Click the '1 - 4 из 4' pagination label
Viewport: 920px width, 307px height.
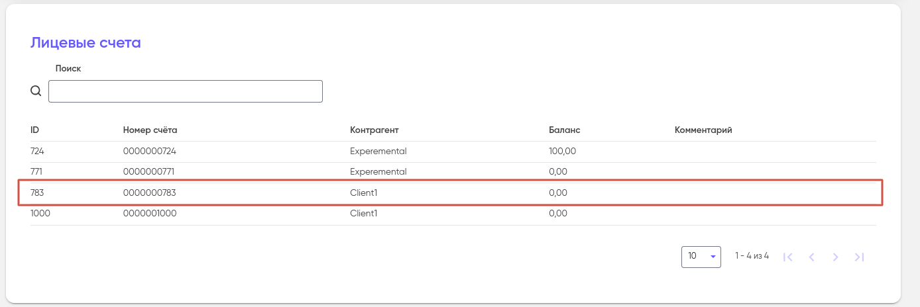[x=752, y=256]
